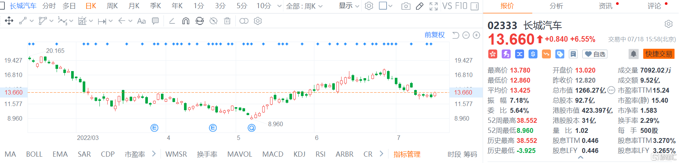
Task: Toggle checkbox beside 长城汽车 name
Action: (x=2, y=6)
